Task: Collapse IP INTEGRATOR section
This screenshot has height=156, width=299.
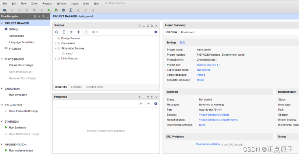Action: click(2, 59)
